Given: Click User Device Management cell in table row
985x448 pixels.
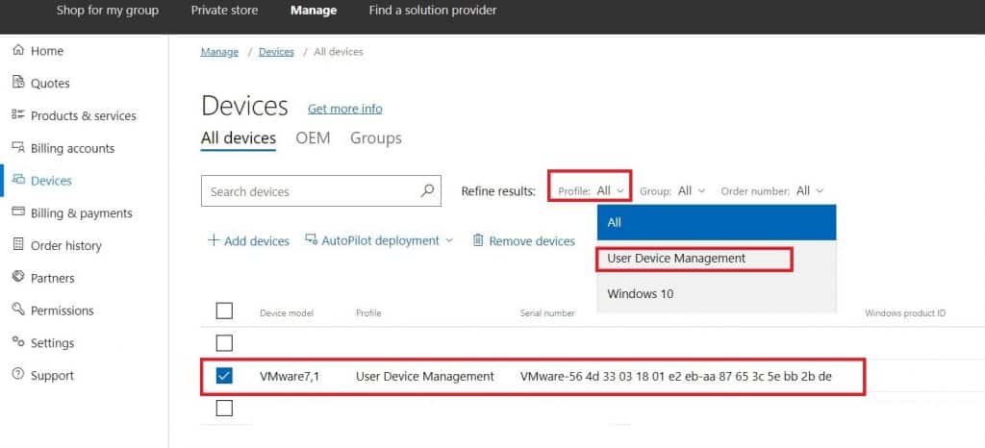Looking at the screenshot, I should pos(425,377).
